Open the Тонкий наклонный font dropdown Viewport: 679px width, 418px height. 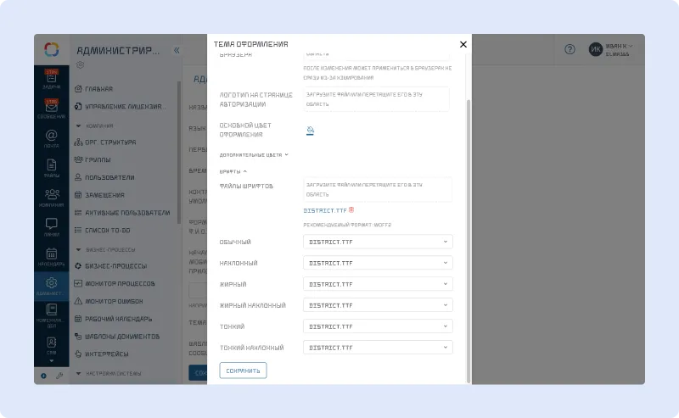tap(378, 348)
